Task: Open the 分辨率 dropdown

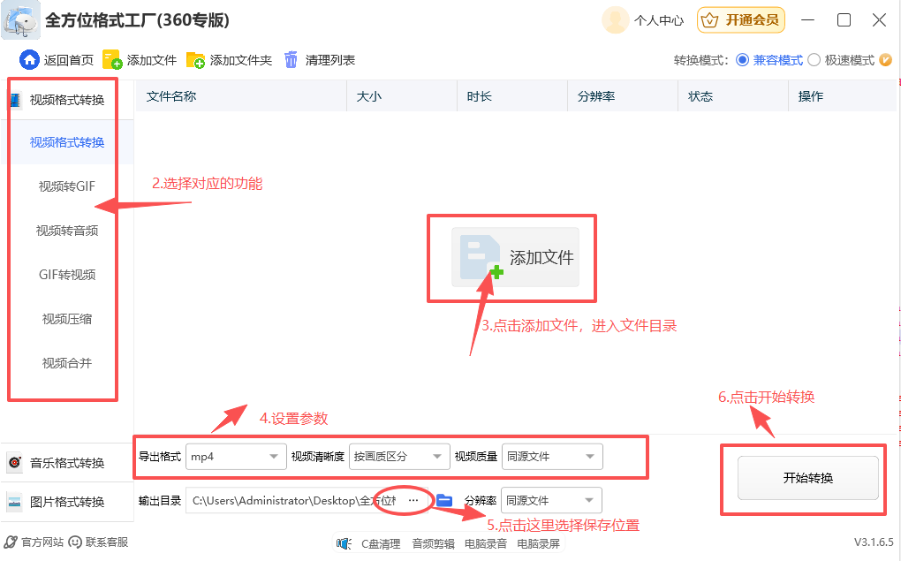Action: click(x=551, y=499)
